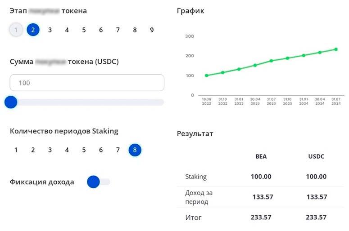The image size is (349, 231).
Task: Select token stage 5
Action: (x=84, y=30)
